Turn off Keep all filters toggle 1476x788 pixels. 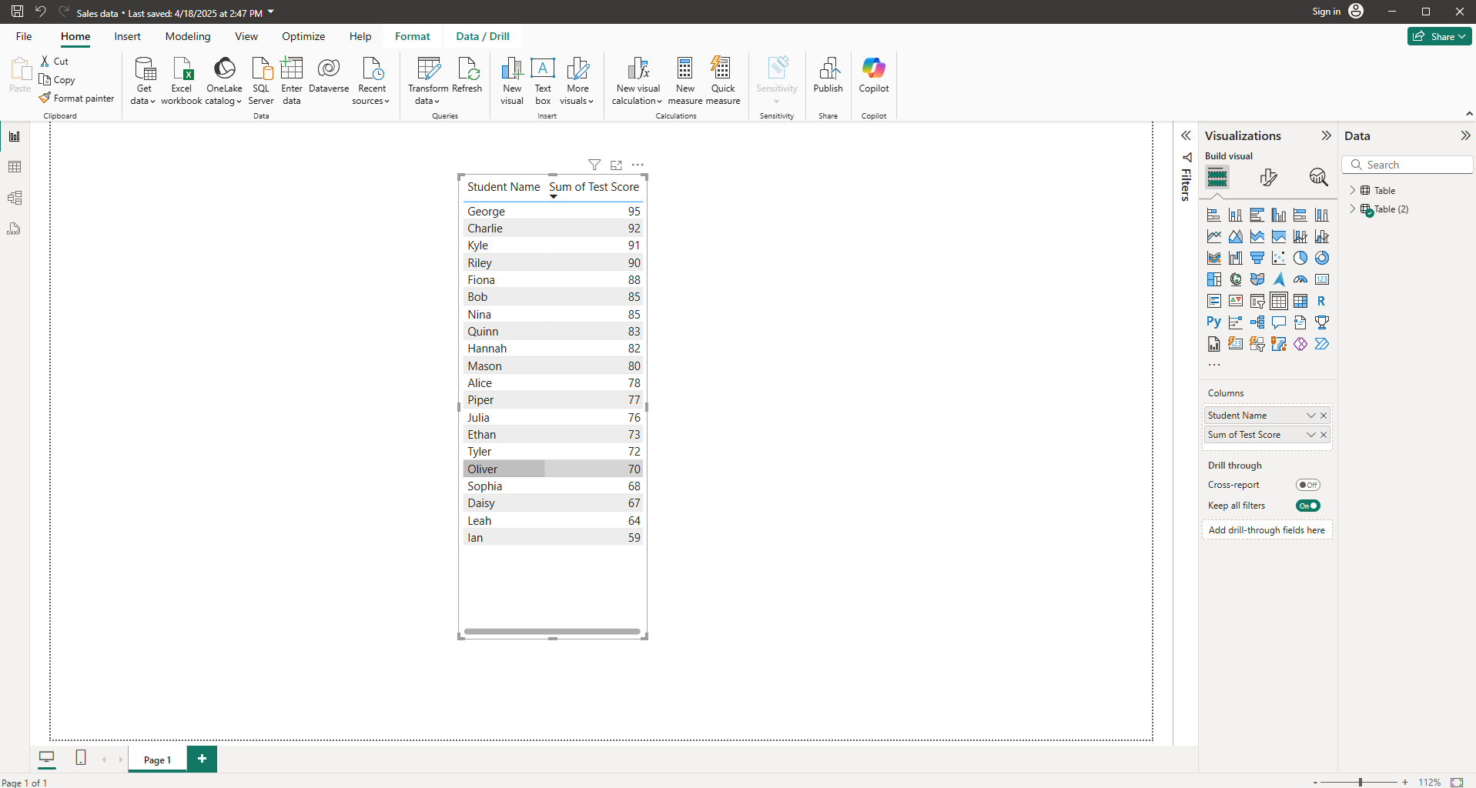coord(1307,506)
